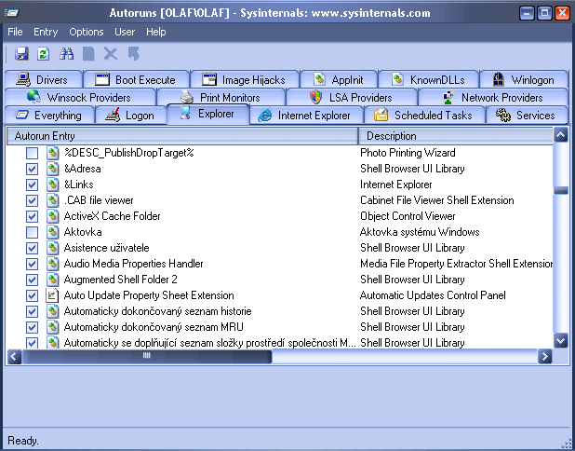Open the File menu

15,32
